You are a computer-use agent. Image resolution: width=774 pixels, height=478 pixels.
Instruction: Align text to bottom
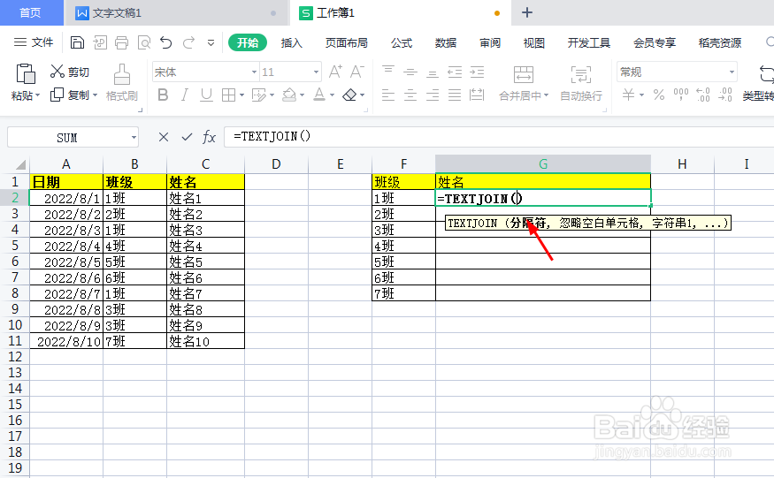(x=433, y=72)
